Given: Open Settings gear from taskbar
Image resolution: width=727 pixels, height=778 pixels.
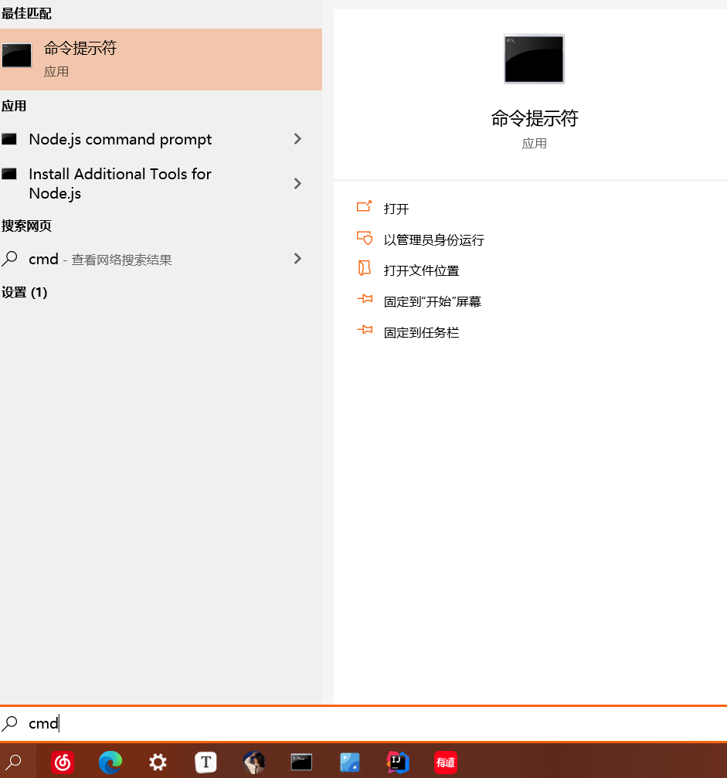Looking at the screenshot, I should 158,762.
